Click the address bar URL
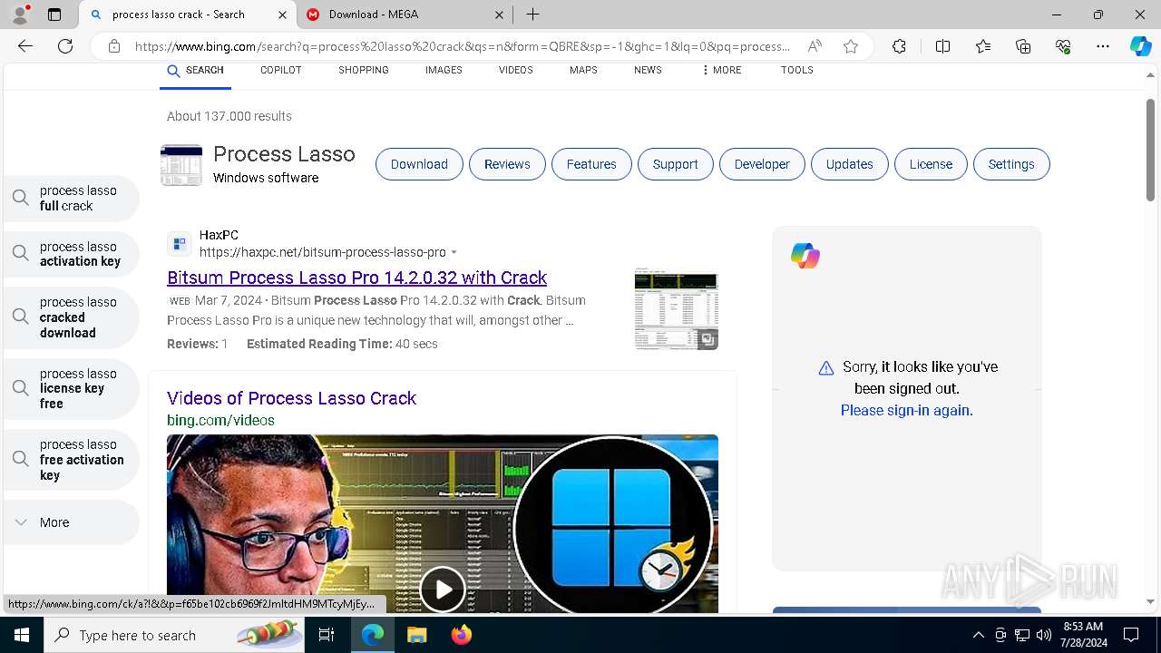Screen dimensions: 1161x653 click(462, 46)
